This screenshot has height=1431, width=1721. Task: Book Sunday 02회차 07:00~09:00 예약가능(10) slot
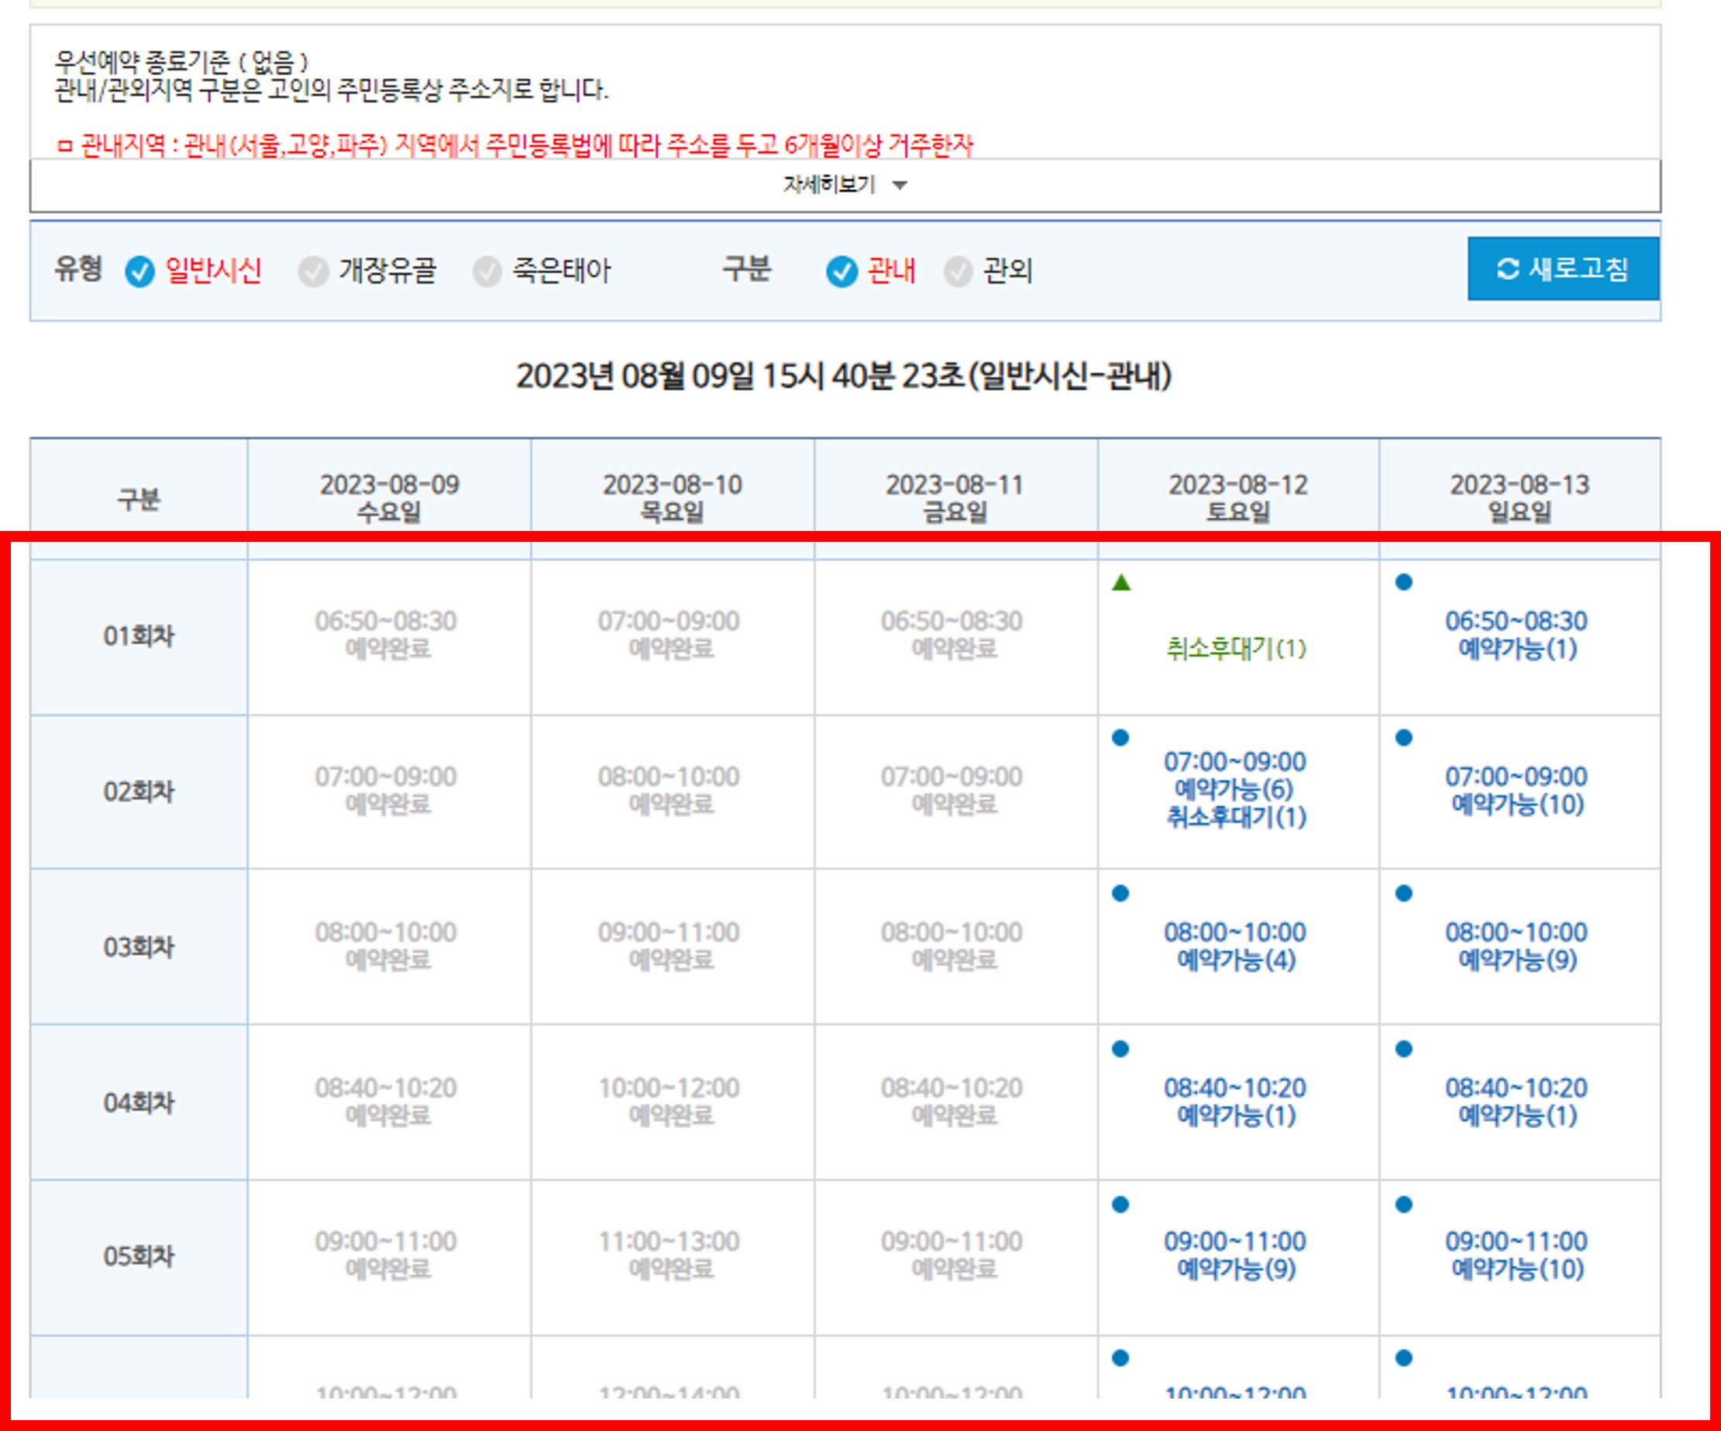[1517, 791]
